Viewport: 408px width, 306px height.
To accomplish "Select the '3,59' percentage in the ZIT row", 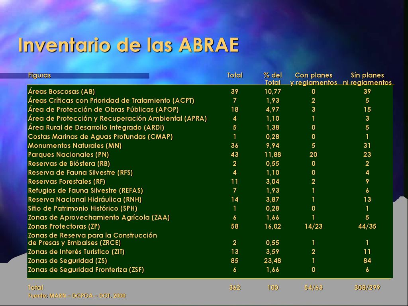I will pyautogui.click(x=273, y=252).
